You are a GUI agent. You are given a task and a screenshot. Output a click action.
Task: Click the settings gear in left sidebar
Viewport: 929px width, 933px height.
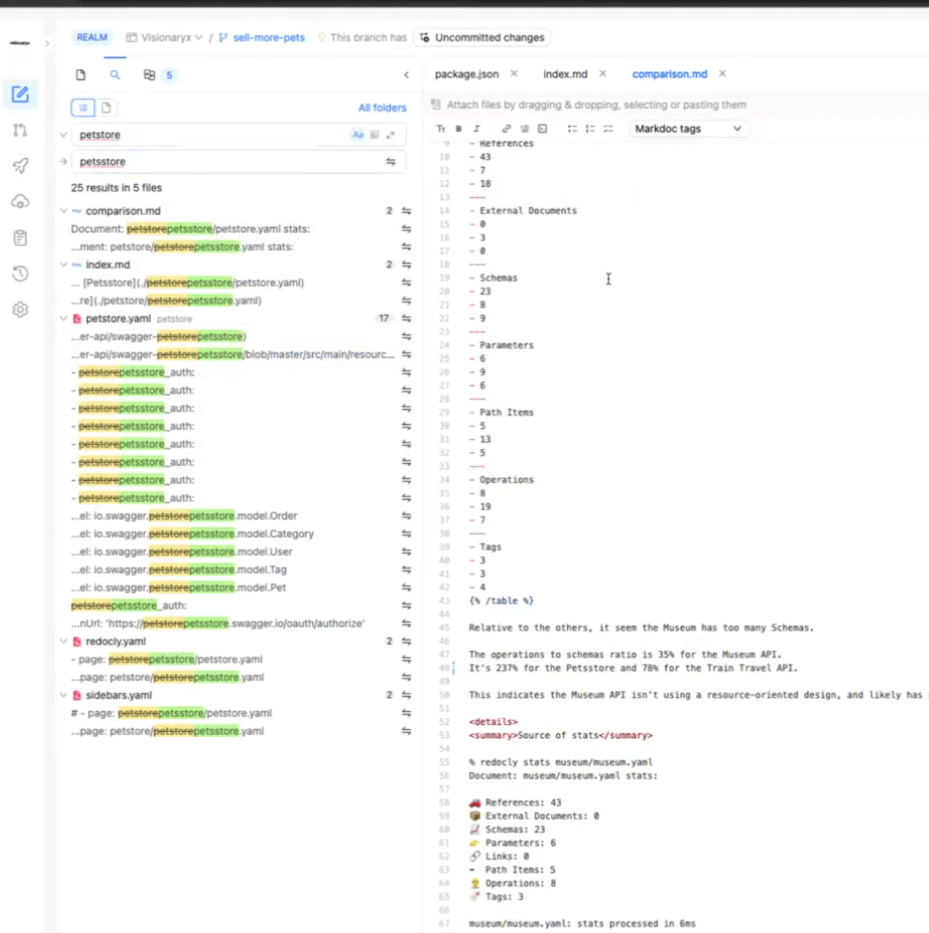[x=20, y=310]
